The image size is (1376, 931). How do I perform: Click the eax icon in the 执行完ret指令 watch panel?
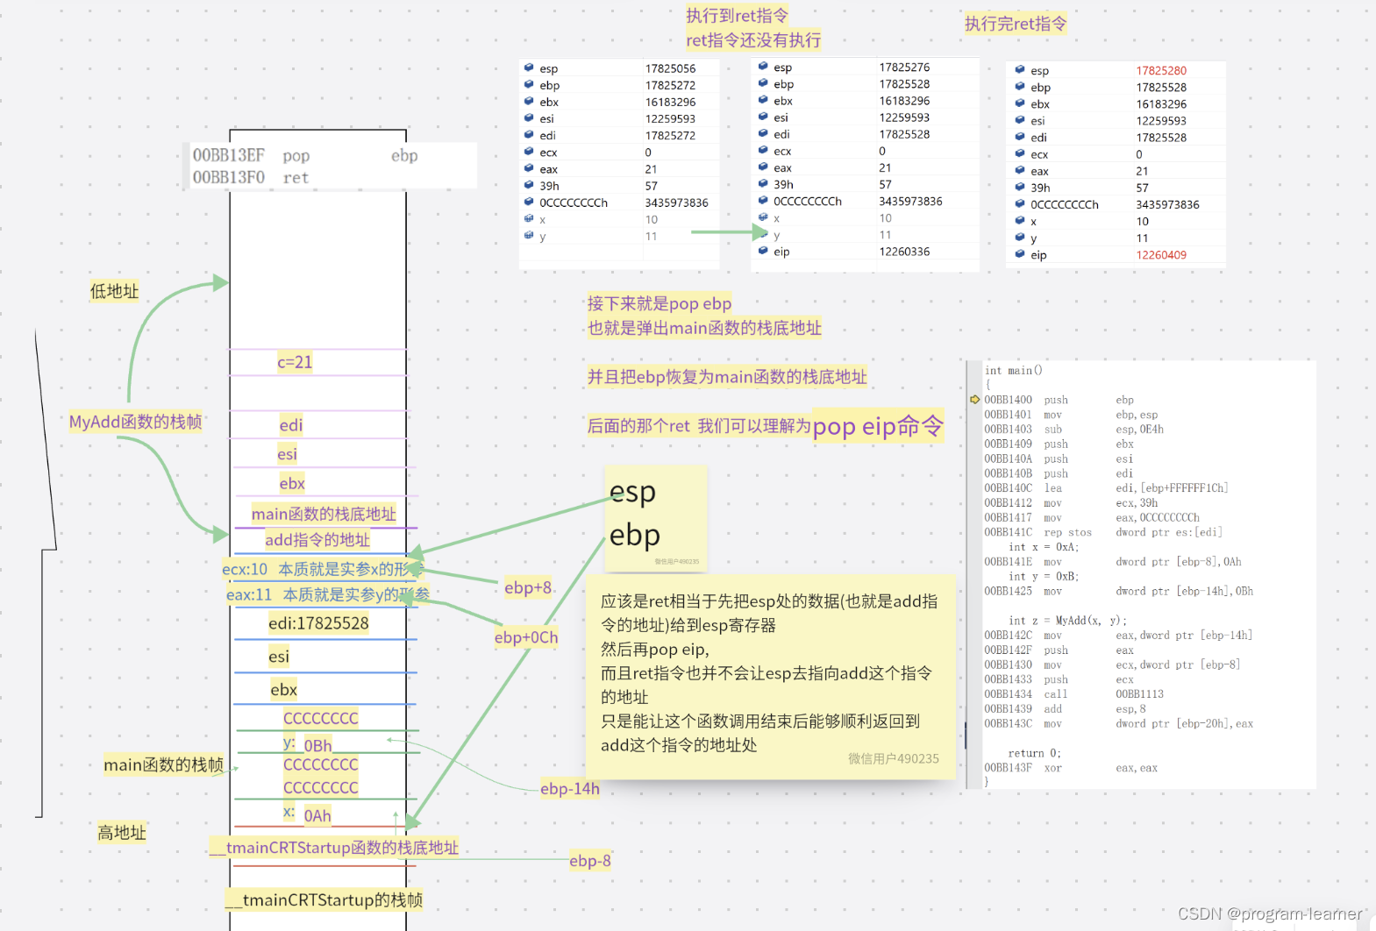(1020, 170)
